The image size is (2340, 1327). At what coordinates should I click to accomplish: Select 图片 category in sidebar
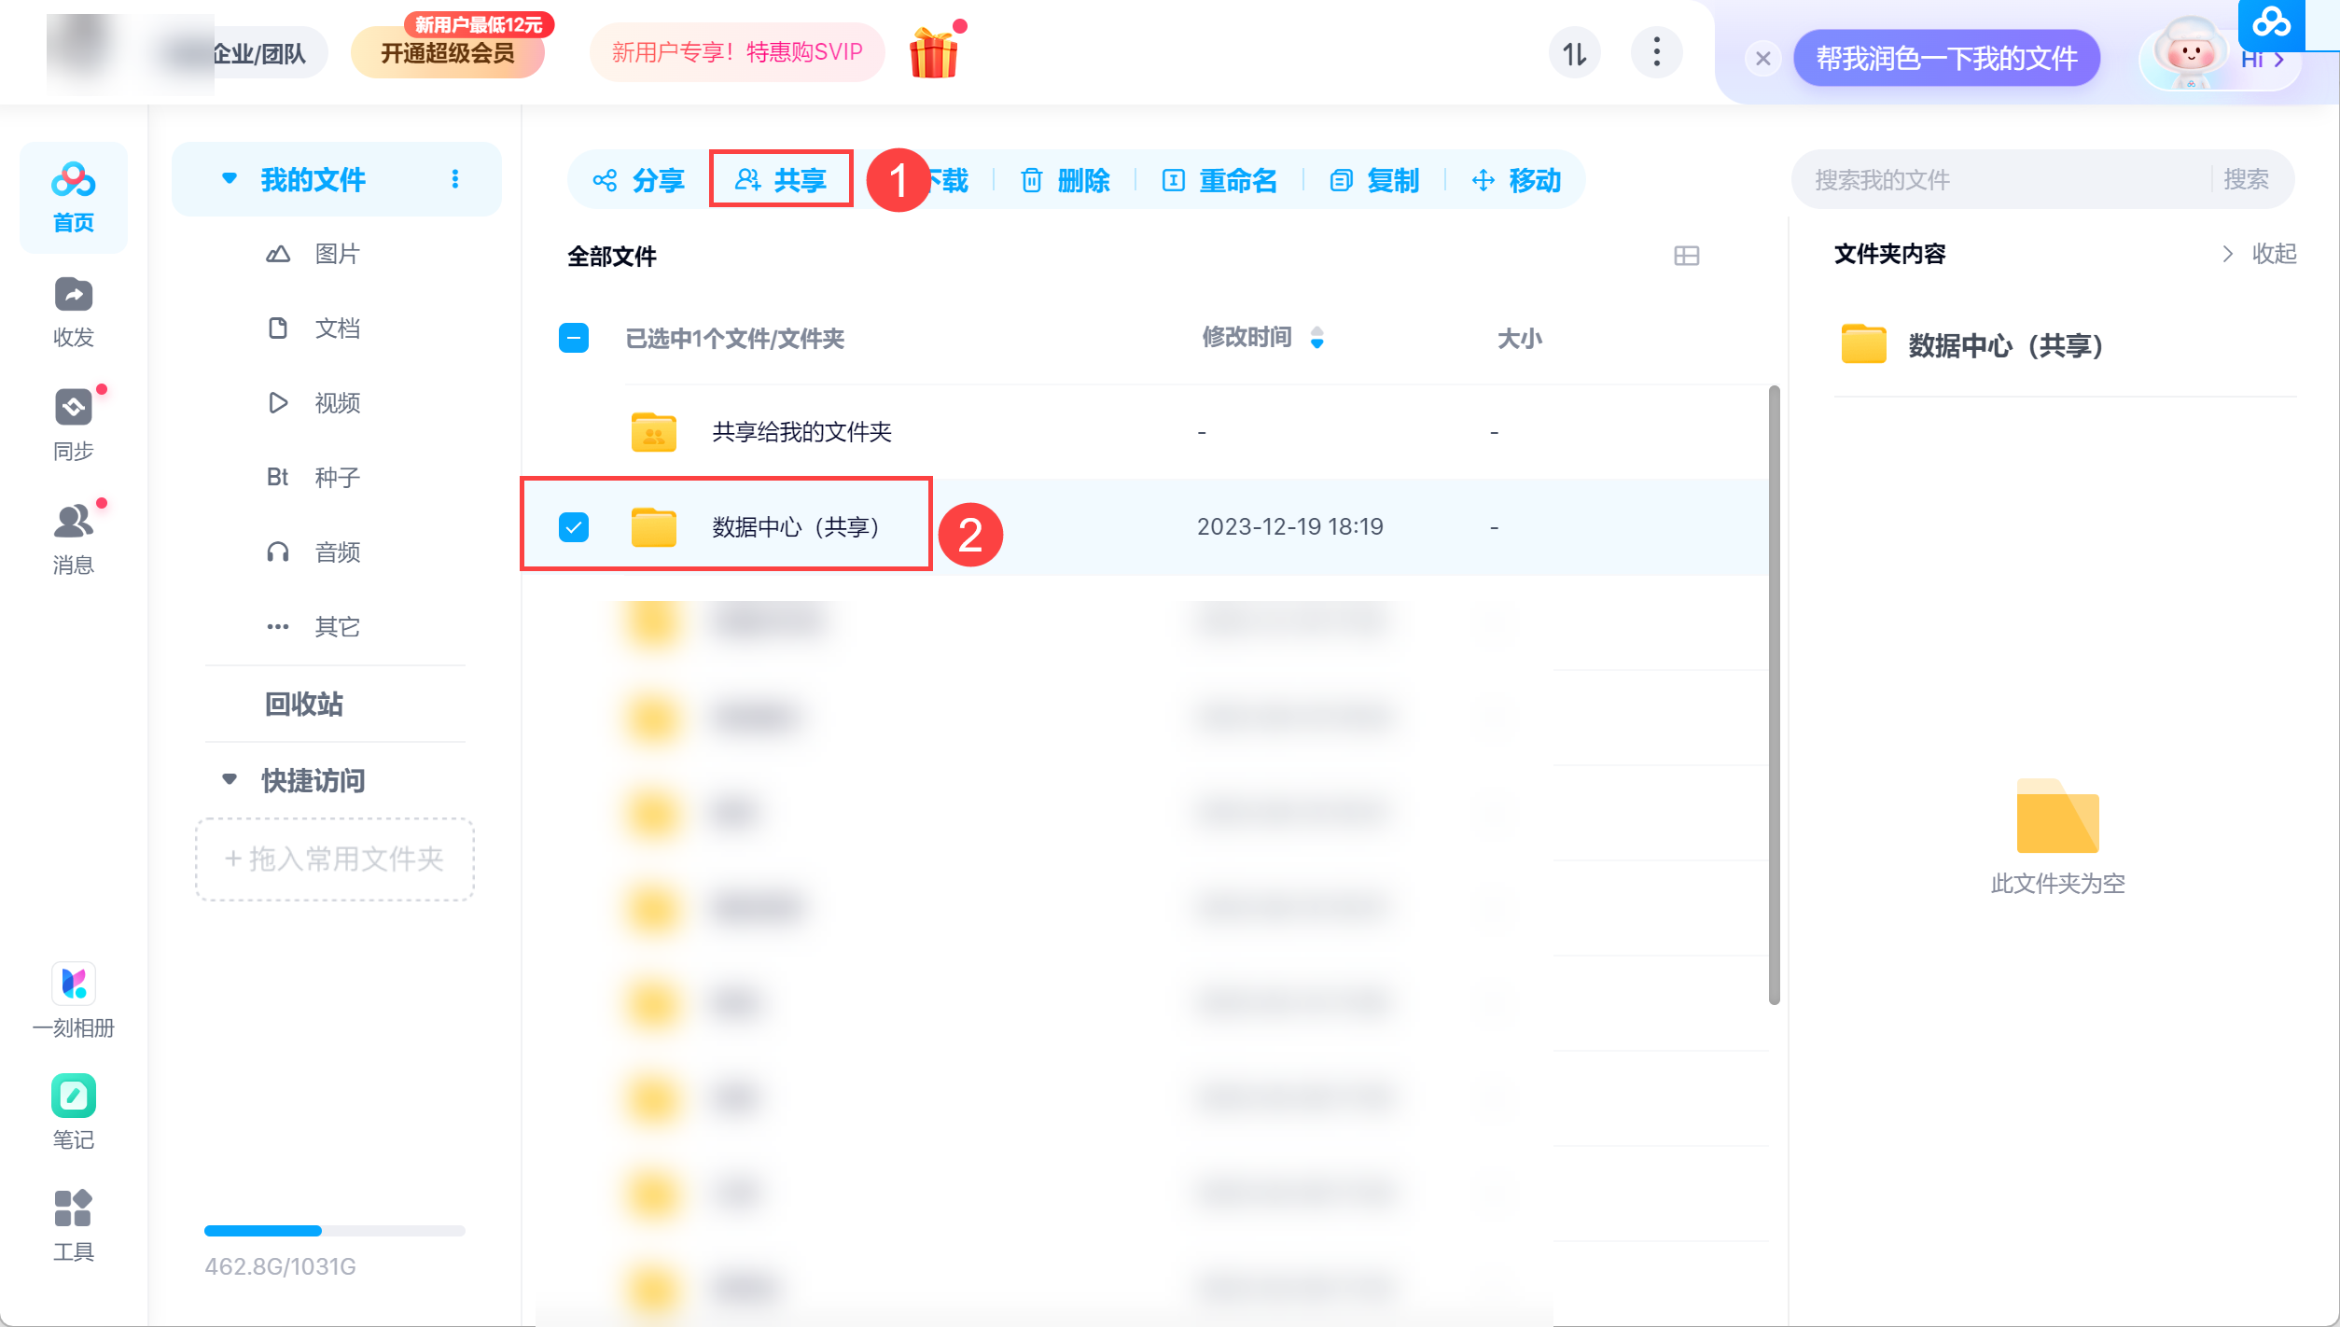[336, 254]
